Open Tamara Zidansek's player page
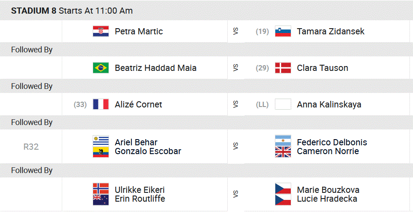The image size is (413, 214). click(x=330, y=31)
